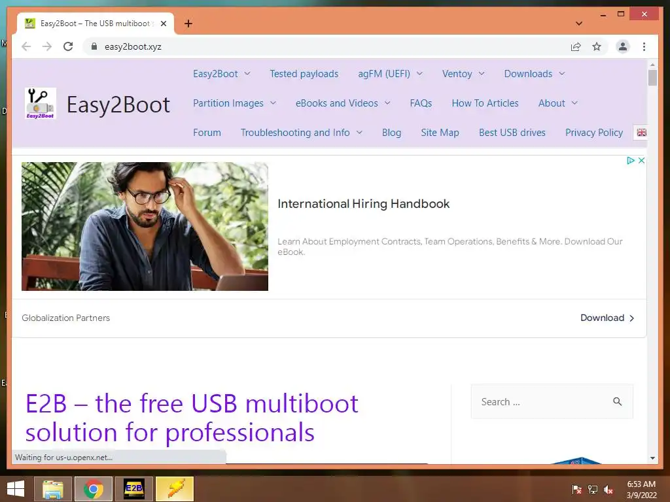Click the address bar URL easy2boot.xyz
Screen dimensions: 670x502
point(133,46)
